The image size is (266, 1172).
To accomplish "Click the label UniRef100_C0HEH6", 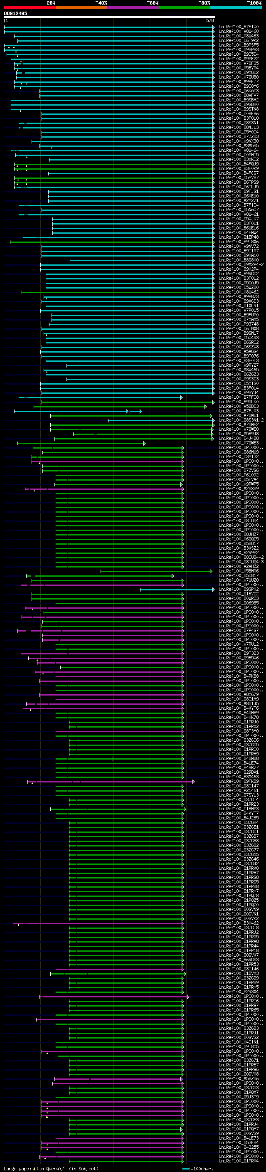I will click(239, 114).
